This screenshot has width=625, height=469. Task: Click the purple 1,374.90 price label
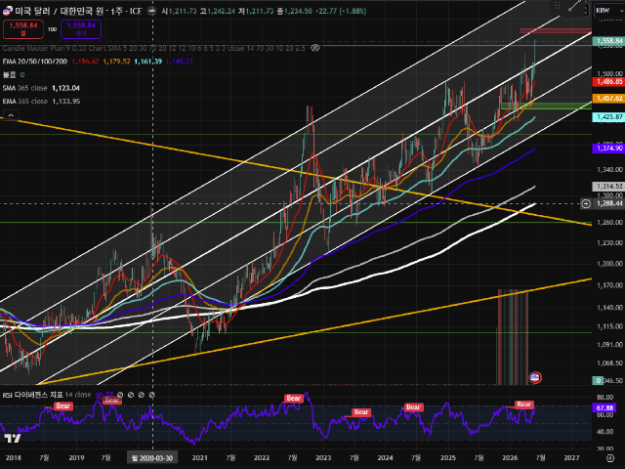pos(608,148)
